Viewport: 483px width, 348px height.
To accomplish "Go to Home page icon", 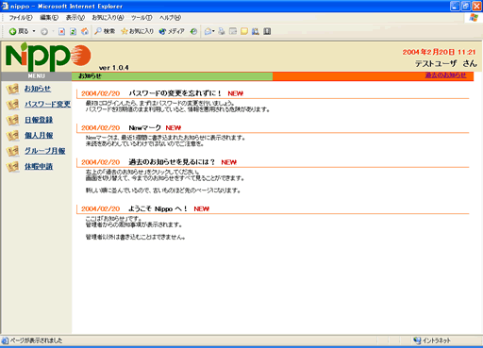I will pos(85,31).
